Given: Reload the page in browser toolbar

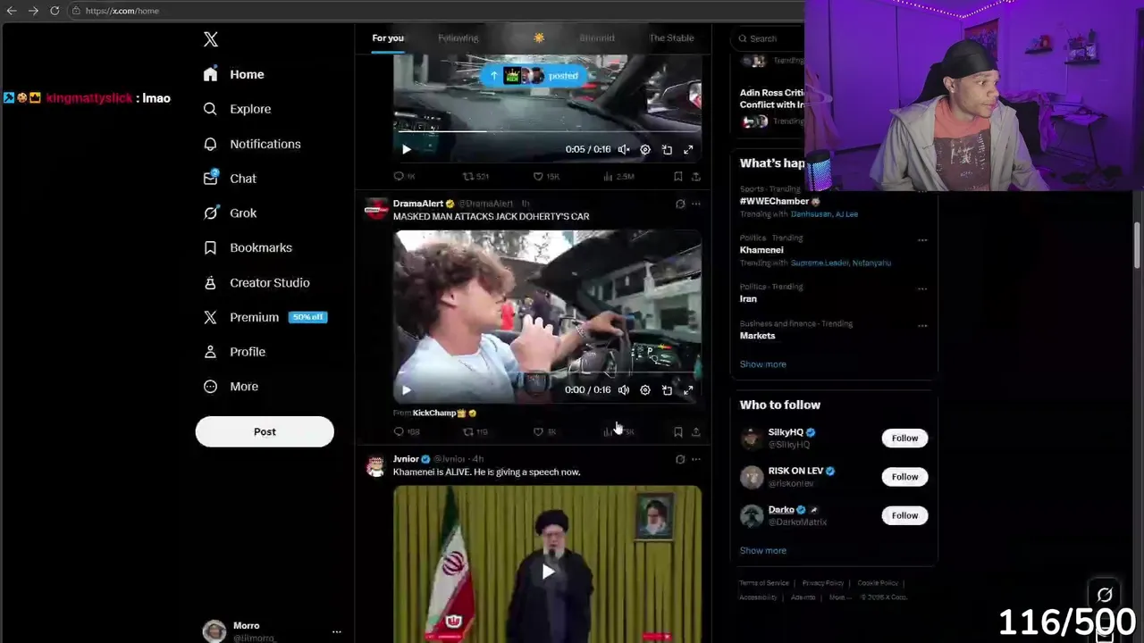Looking at the screenshot, I should point(55,11).
